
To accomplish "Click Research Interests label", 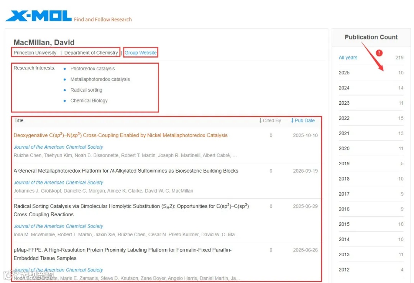I will [x=34, y=68].
